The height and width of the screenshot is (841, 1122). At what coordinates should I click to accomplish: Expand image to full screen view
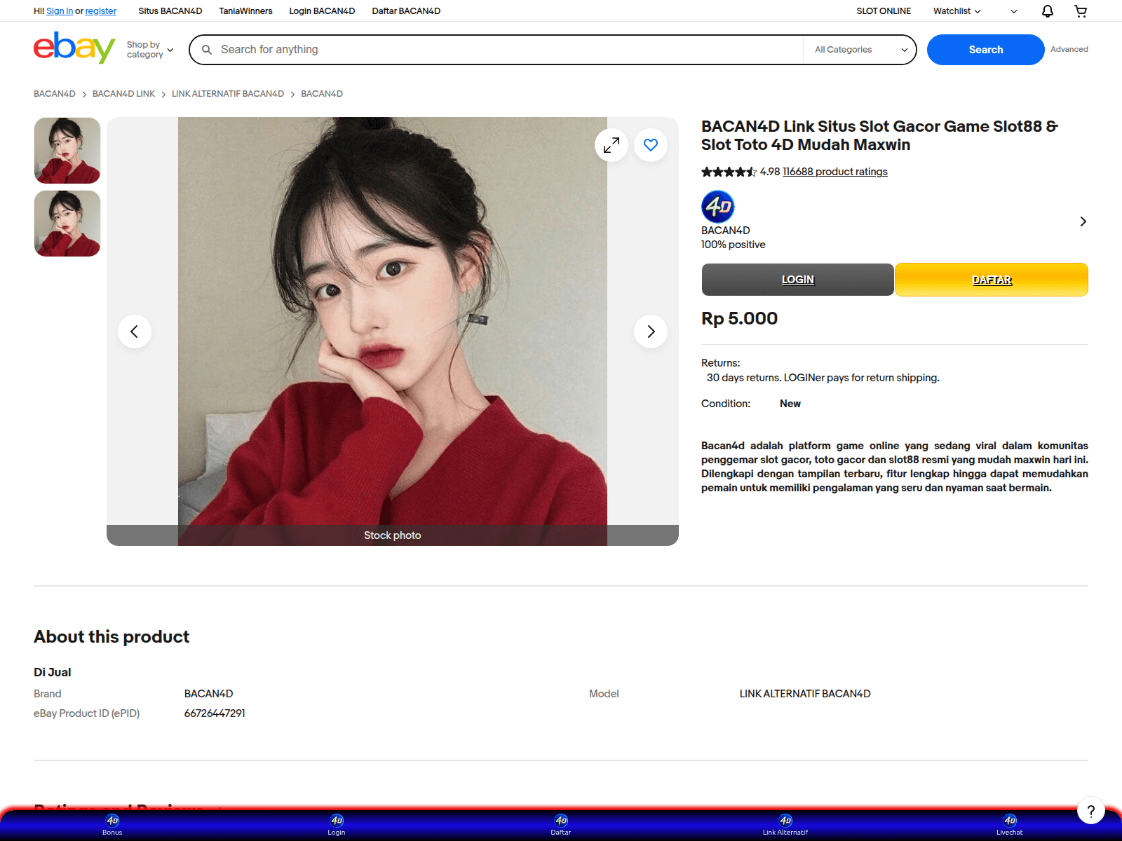[x=611, y=145]
